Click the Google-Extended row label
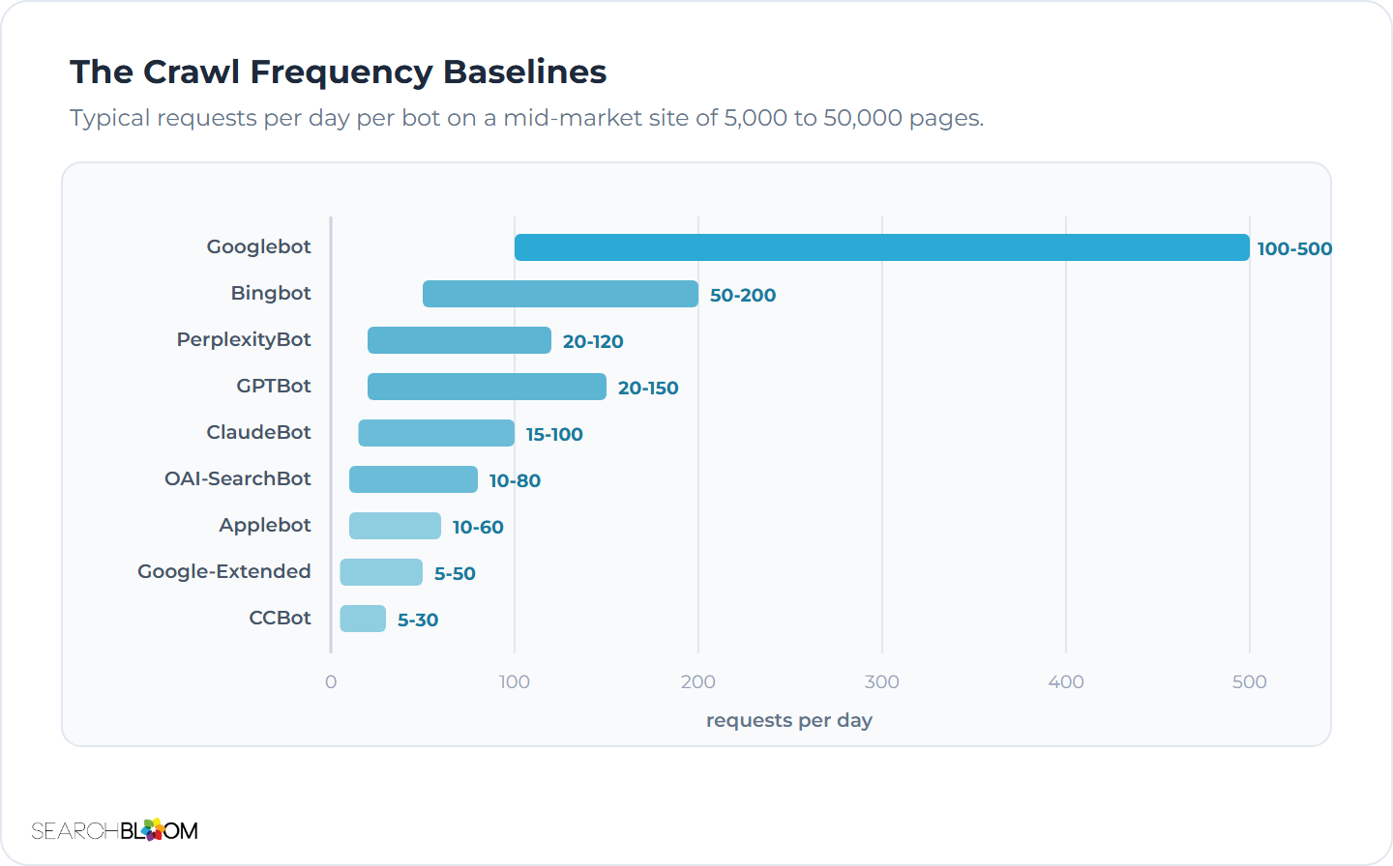This screenshot has height=866, width=1393. 224,571
